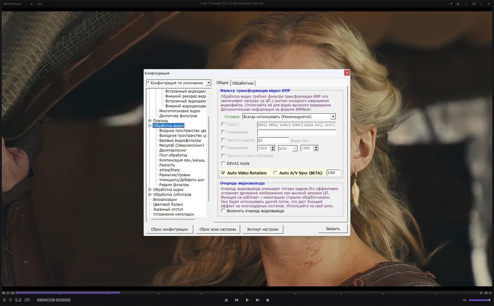Click the FourCC codecs input field

296,125
